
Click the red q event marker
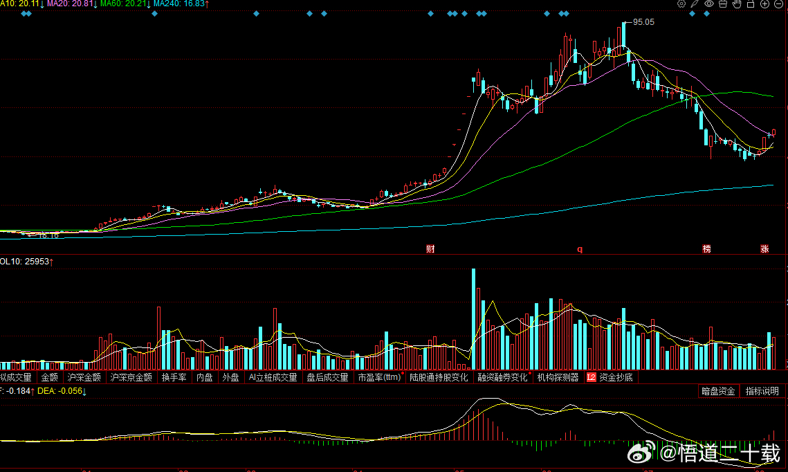pyautogui.click(x=580, y=249)
